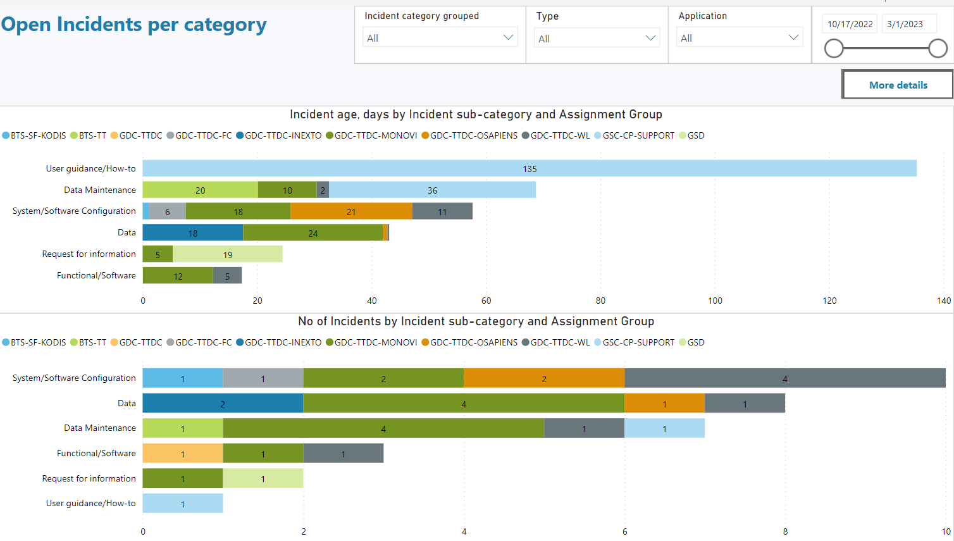954x541 pixels.
Task: Select the orange 1 bar in Functional/Software count row
Action: [x=183, y=453]
